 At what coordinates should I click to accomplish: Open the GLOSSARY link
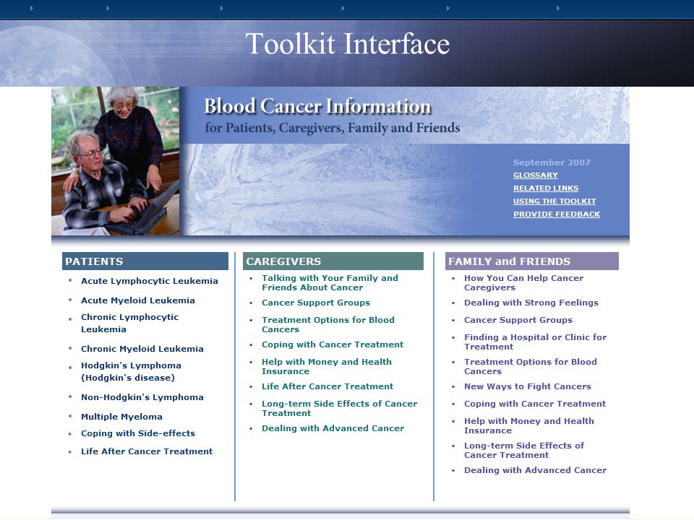pyautogui.click(x=535, y=175)
